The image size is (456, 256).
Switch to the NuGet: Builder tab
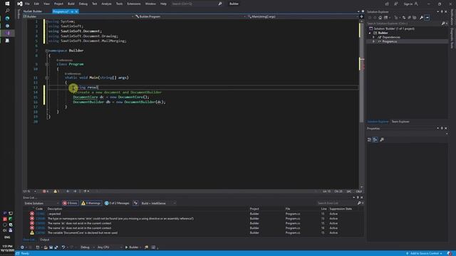[x=33, y=11]
